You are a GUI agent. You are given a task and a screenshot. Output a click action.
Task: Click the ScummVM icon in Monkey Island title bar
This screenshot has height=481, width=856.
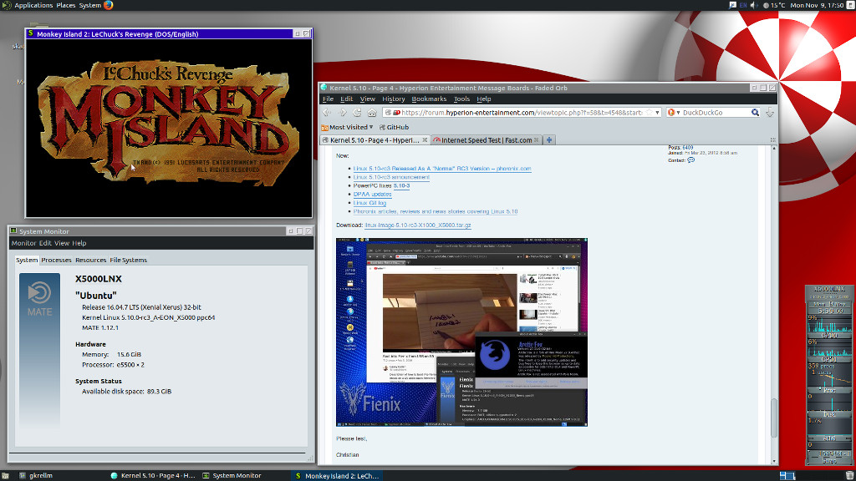click(x=31, y=33)
